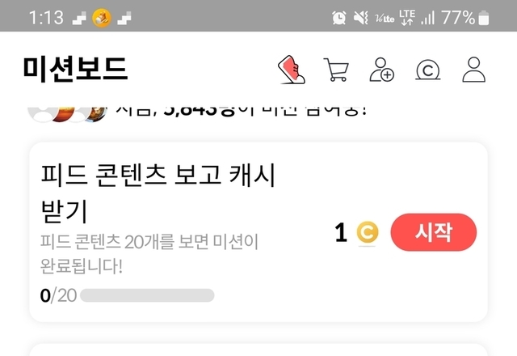Image resolution: width=517 pixels, height=356 pixels.
Task: Tap the alarm clock status icon
Action: (x=339, y=17)
